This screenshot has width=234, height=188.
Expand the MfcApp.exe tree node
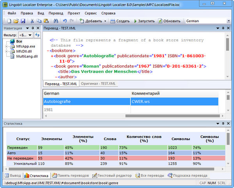point(7,46)
